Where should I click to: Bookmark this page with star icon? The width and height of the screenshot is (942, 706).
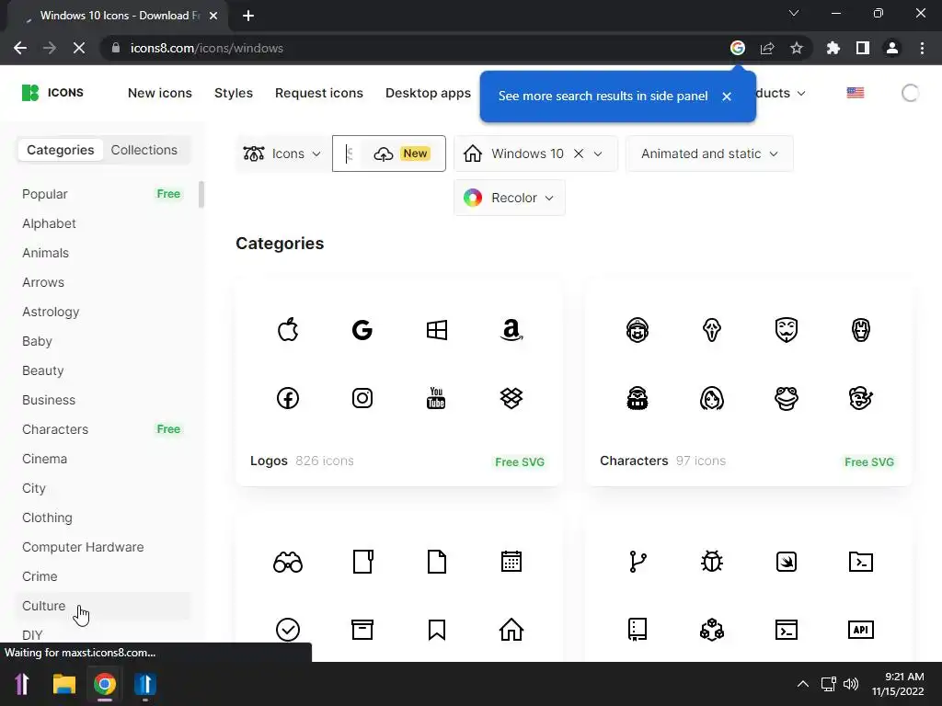pos(797,48)
